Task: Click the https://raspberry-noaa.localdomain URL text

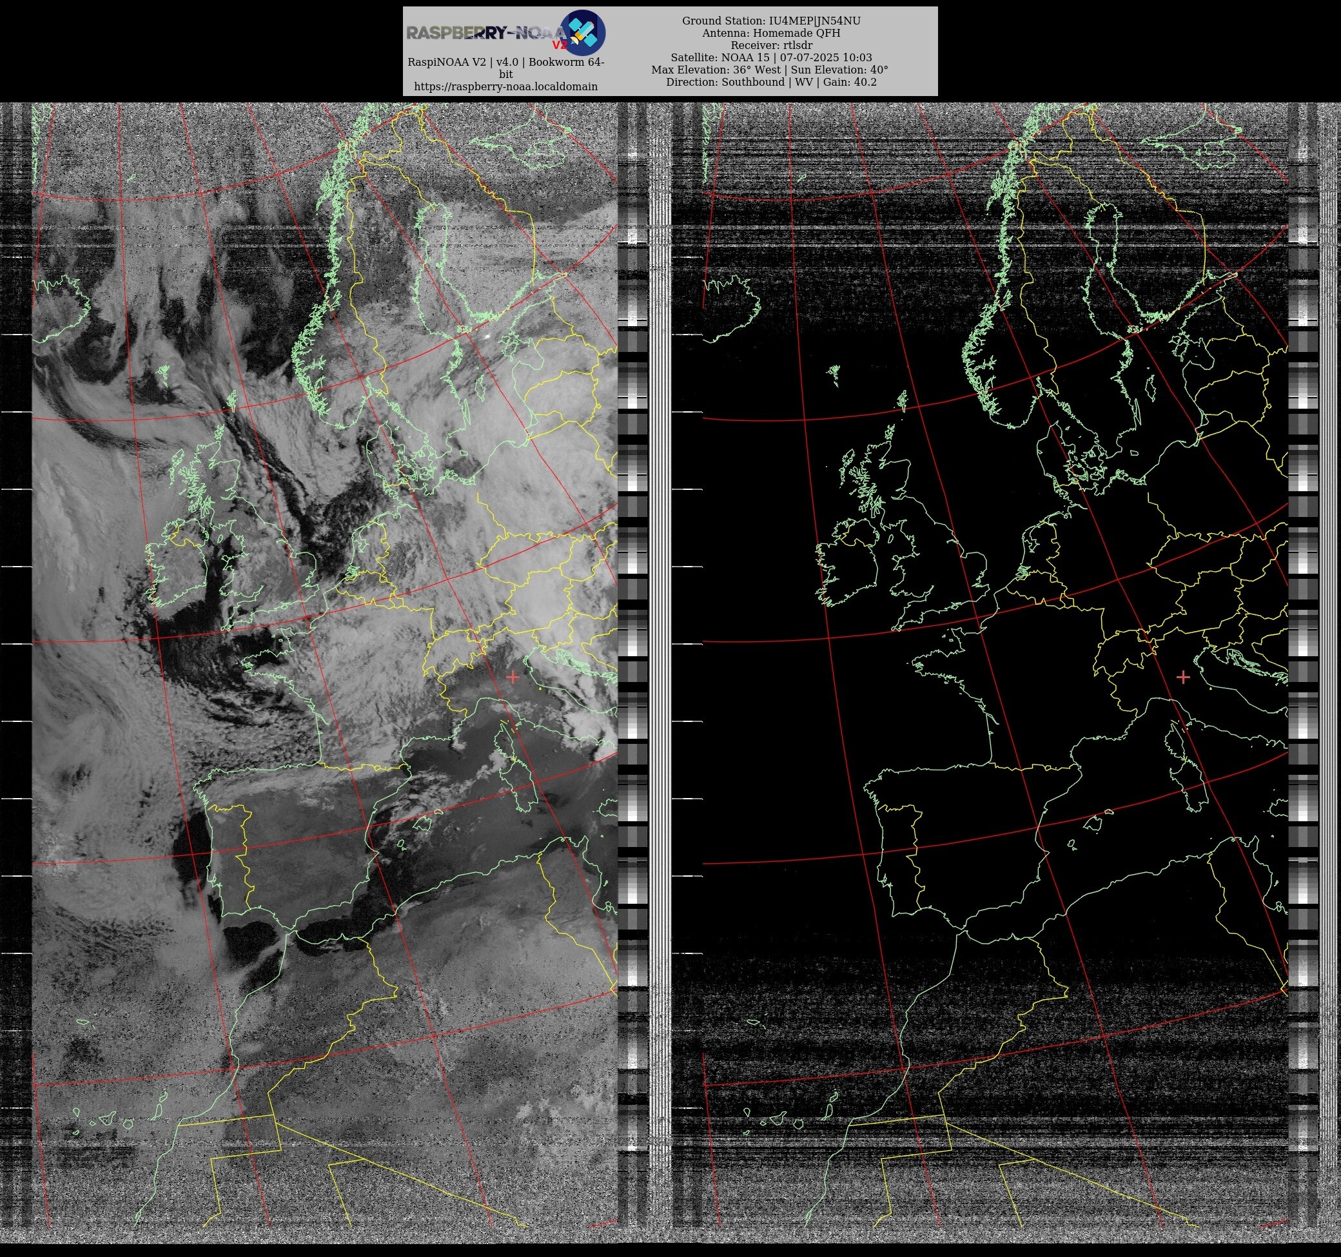Action: [506, 86]
